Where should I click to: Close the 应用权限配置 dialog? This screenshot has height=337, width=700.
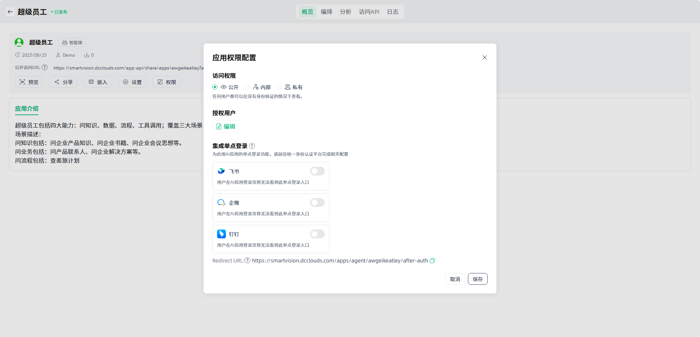pos(484,57)
